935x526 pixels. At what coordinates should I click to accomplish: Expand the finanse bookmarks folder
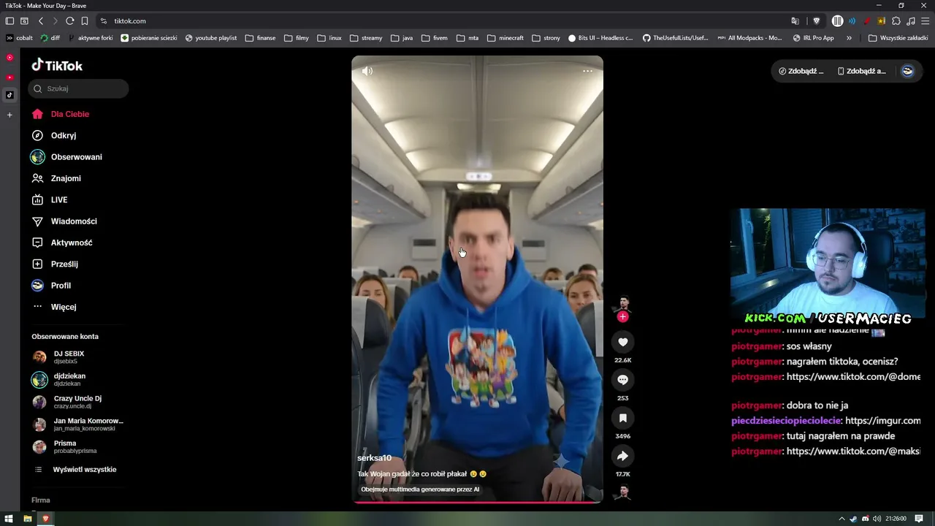[x=261, y=38]
